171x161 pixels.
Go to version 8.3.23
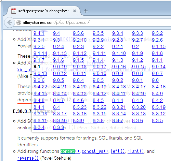[x=80, y=107]
